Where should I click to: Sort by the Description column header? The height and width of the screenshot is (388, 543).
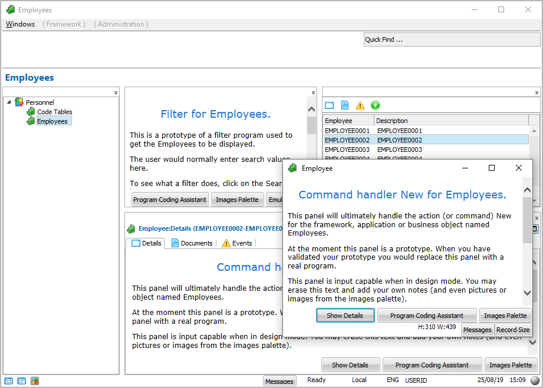click(x=451, y=121)
